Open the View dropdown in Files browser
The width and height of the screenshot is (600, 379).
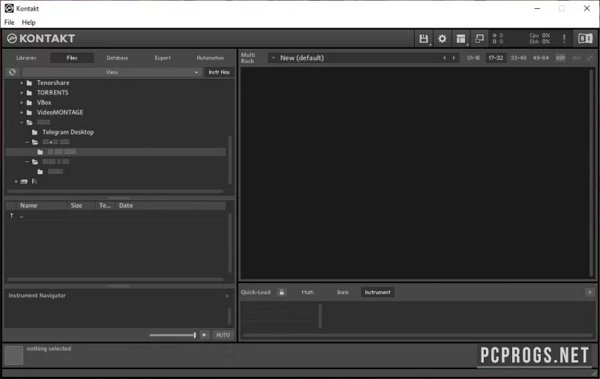(x=112, y=72)
